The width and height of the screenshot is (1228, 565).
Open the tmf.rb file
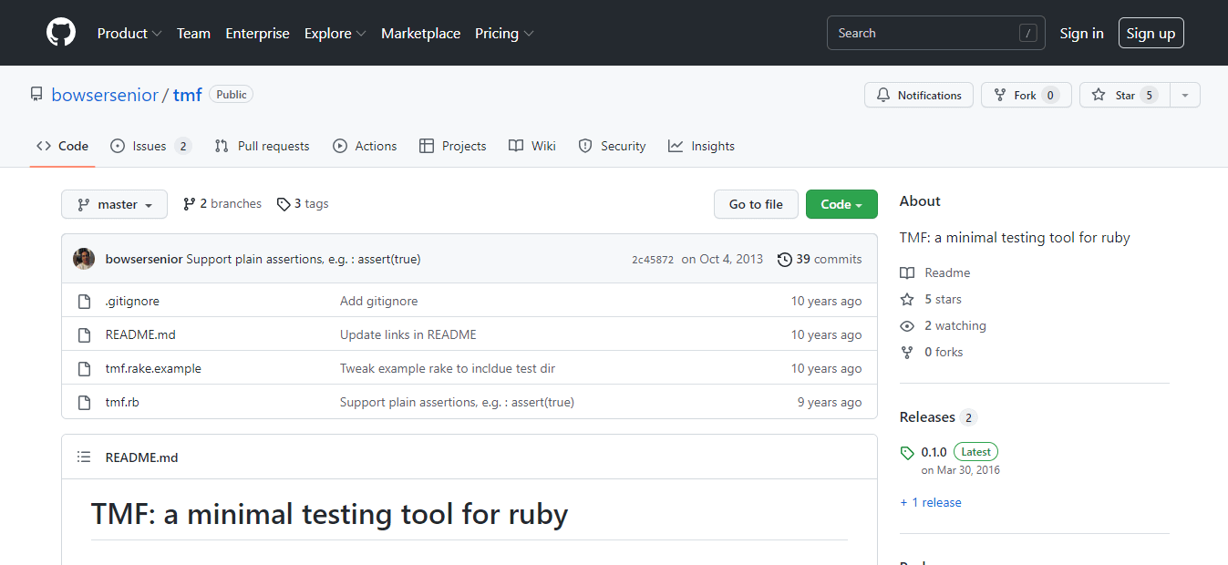point(122,402)
